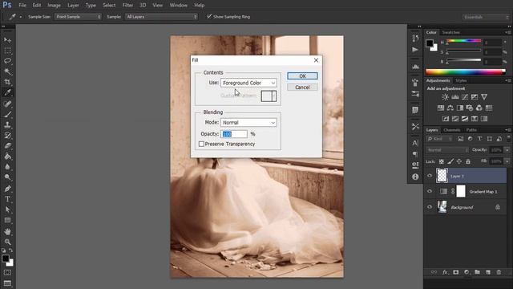The width and height of the screenshot is (513, 289).
Task: Select the Dodge tool
Action: [7, 177]
